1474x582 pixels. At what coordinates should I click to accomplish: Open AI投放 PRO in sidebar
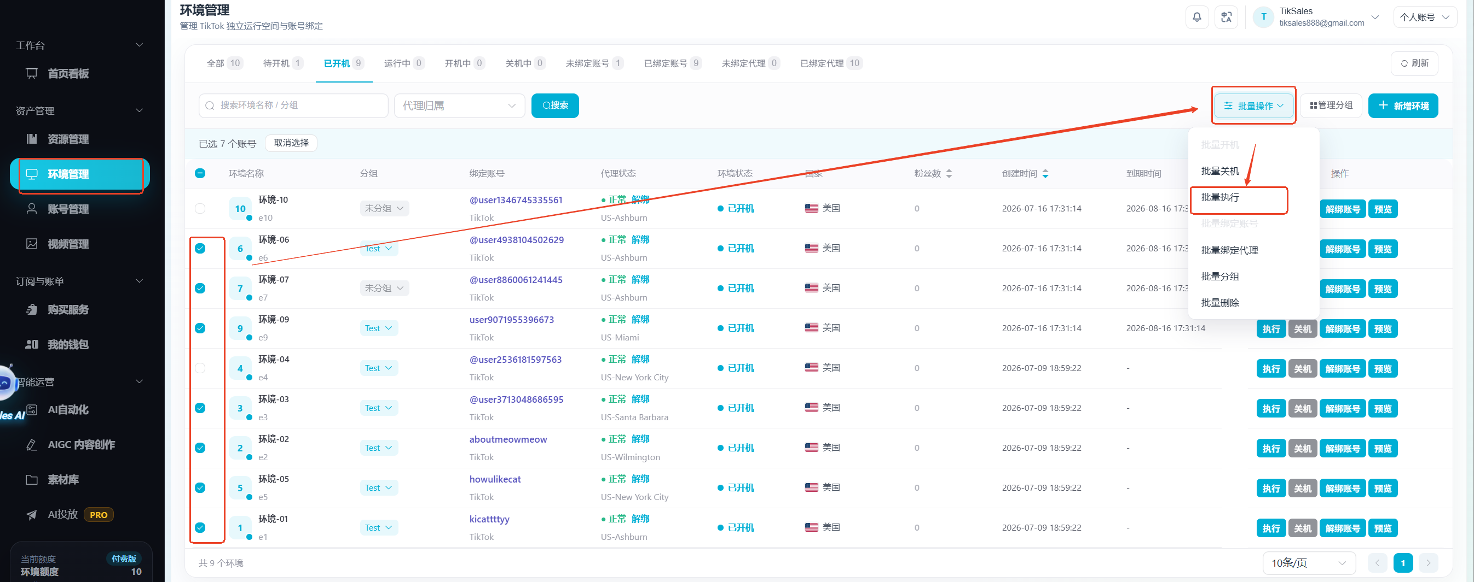tap(80, 515)
